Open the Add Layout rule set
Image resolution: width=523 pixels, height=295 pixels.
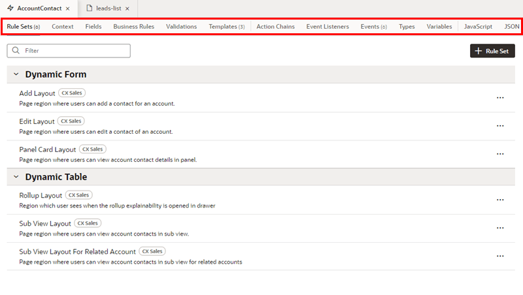[37, 93]
